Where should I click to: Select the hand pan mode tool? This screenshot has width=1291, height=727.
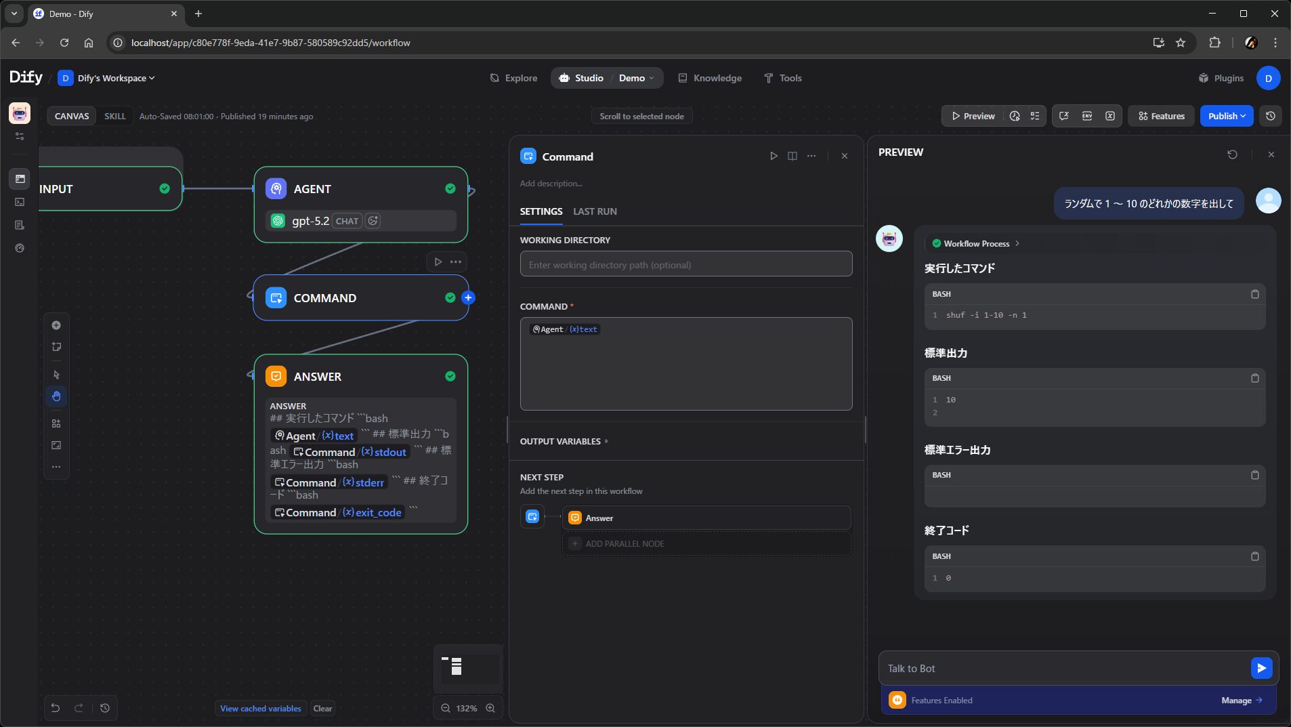pyautogui.click(x=56, y=396)
